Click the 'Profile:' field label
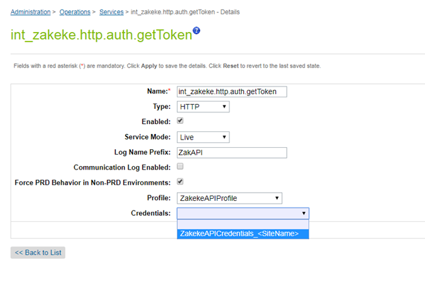This screenshot has width=425, height=286. (x=159, y=198)
